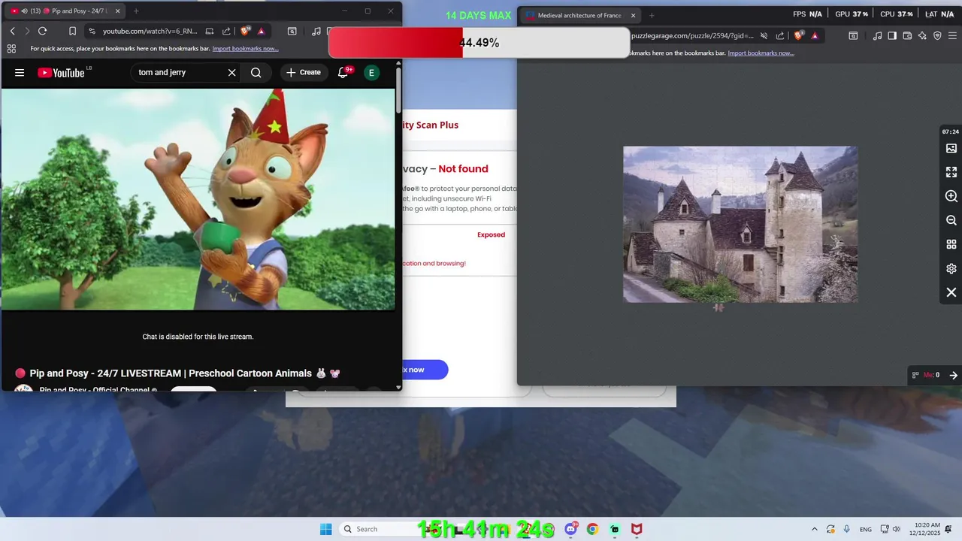The image size is (962, 541).
Task: Open McAfee from the taskbar
Action: point(637,529)
